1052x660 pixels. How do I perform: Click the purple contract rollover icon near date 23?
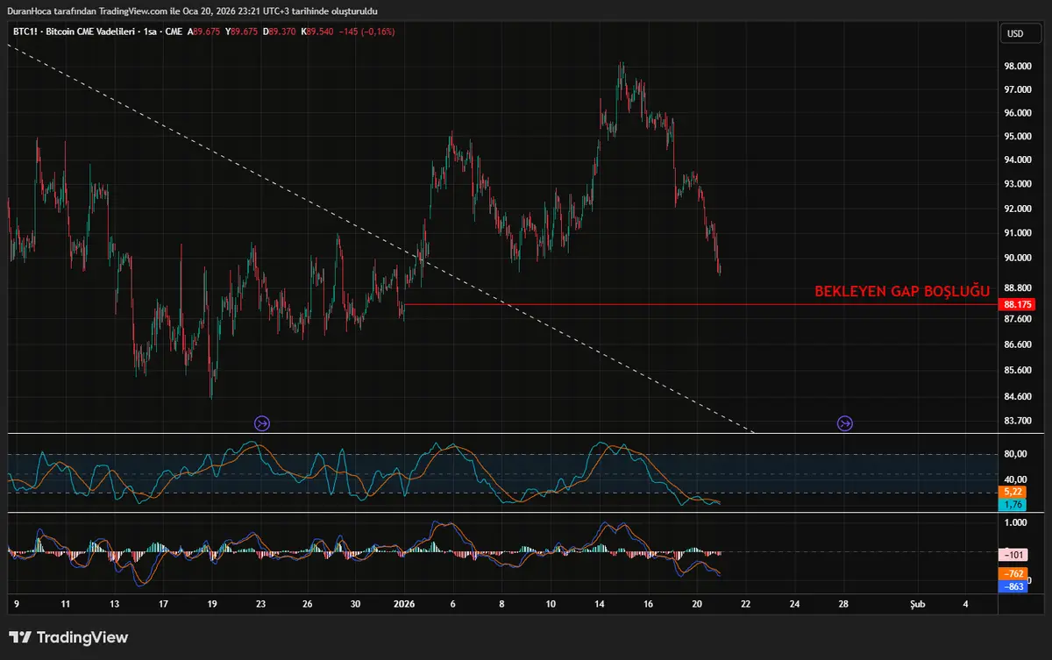coord(262,423)
